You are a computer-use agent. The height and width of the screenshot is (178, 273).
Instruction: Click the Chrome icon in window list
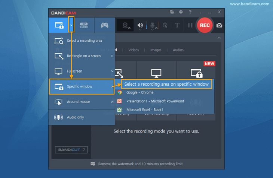point(119,92)
